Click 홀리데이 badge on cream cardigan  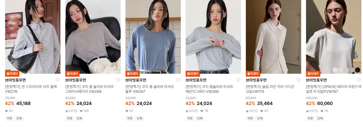click(253, 73)
